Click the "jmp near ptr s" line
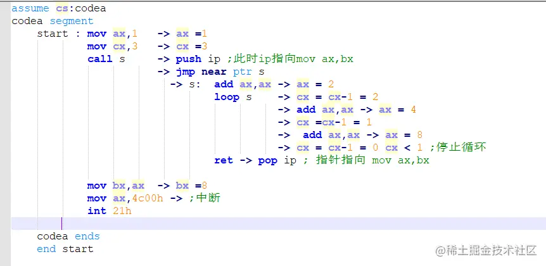Image resolution: width=546 pixels, height=266 pixels. coord(220,72)
